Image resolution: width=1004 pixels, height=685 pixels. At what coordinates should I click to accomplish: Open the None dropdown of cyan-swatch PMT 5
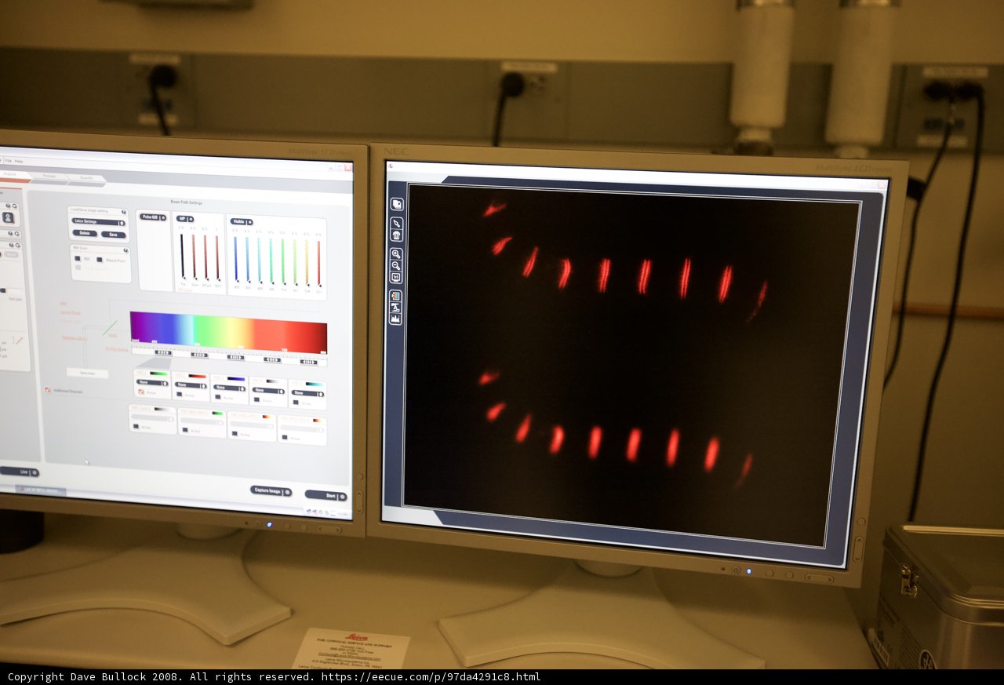tap(307, 393)
